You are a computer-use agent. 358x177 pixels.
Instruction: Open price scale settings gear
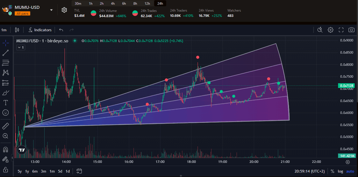pos(348,162)
